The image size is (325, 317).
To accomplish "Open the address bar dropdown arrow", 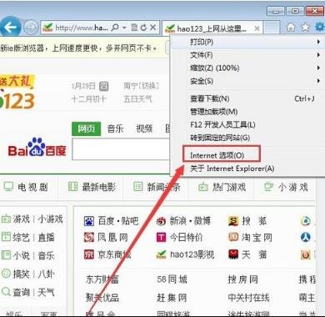I will (x=124, y=28).
